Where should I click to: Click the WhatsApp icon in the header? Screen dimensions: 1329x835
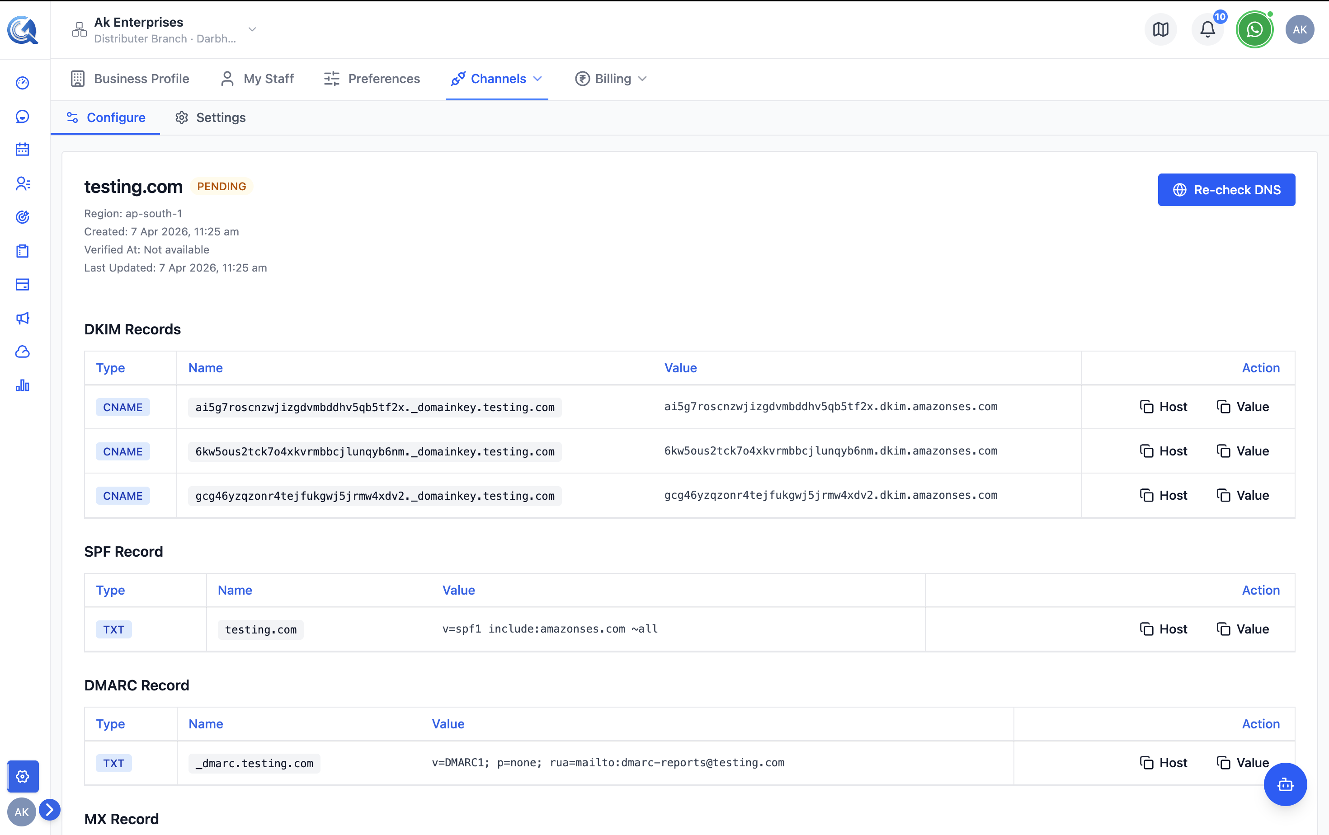click(x=1254, y=30)
